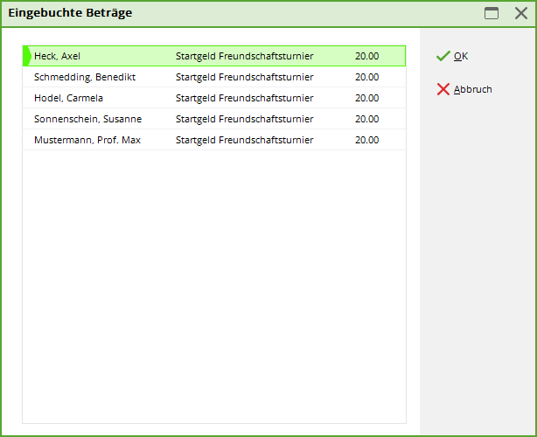Click the 20.00 amount for Heck, Axel
The width and height of the screenshot is (537, 437).
[366, 56]
